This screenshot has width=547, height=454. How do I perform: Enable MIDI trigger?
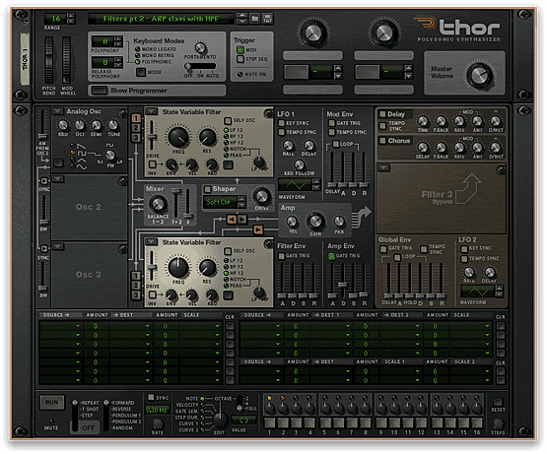[x=240, y=50]
